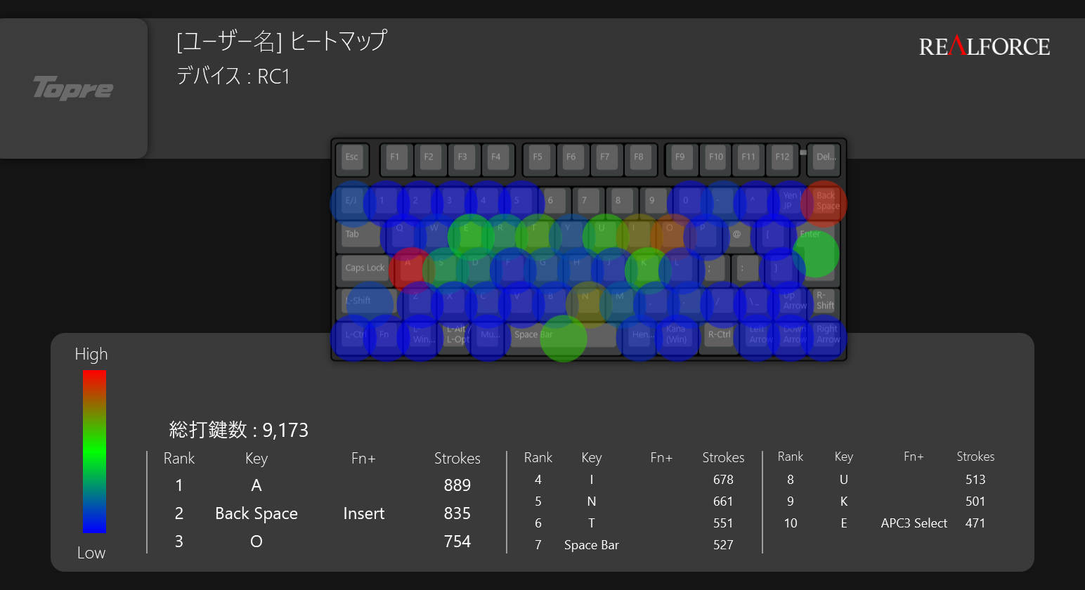Image resolution: width=1085 pixels, height=590 pixels.
Task: Click the '513' strokes value for U
Action: pyautogui.click(x=975, y=480)
